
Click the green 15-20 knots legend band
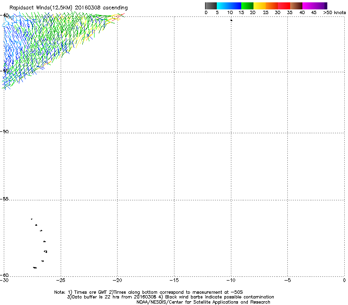(247, 6)
